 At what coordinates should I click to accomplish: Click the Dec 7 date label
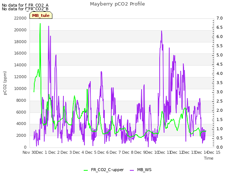point(115,152)
